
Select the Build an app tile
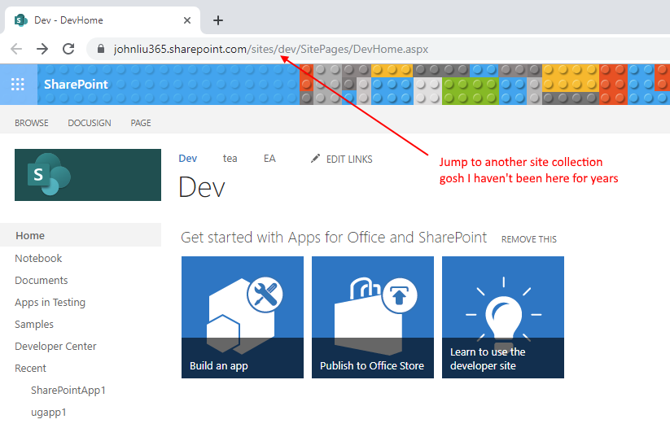(243, 317)
